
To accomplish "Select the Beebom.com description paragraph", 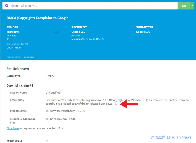I will (x=117, y=102).
